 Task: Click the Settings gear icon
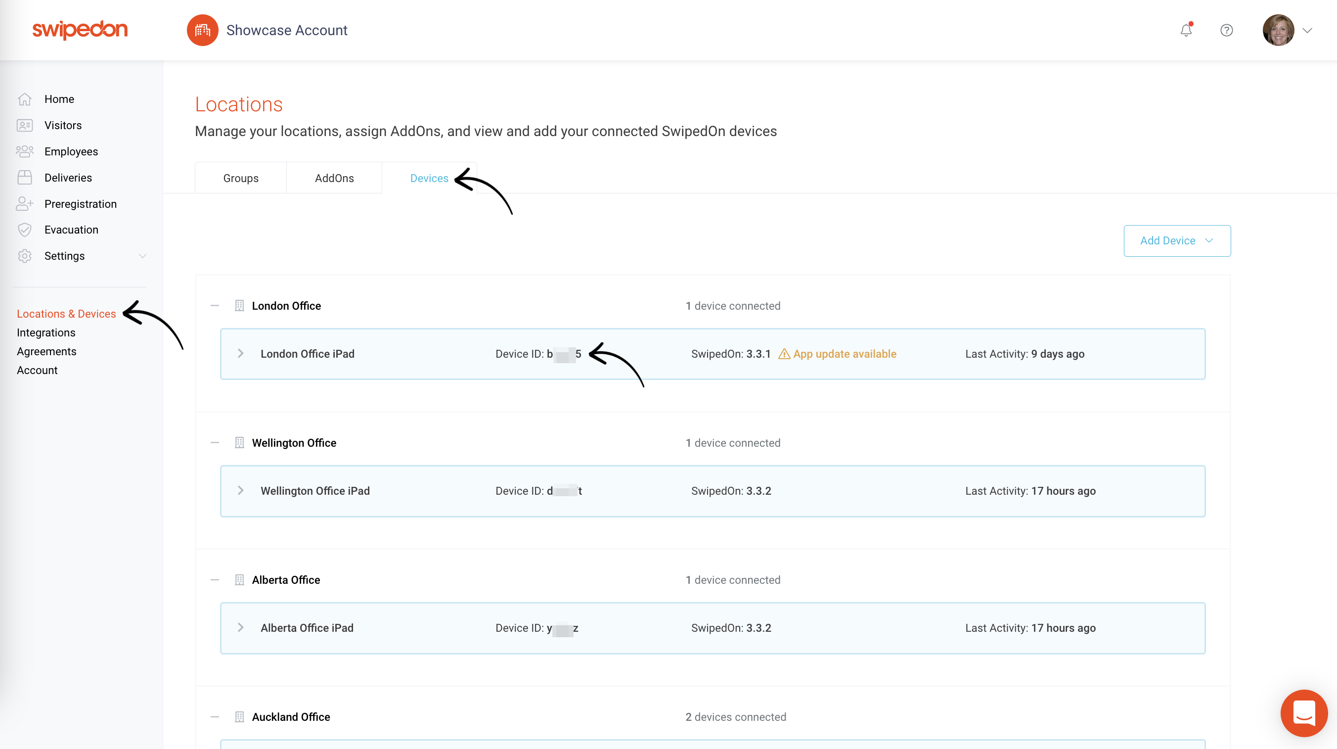click(x=24, y=256)
